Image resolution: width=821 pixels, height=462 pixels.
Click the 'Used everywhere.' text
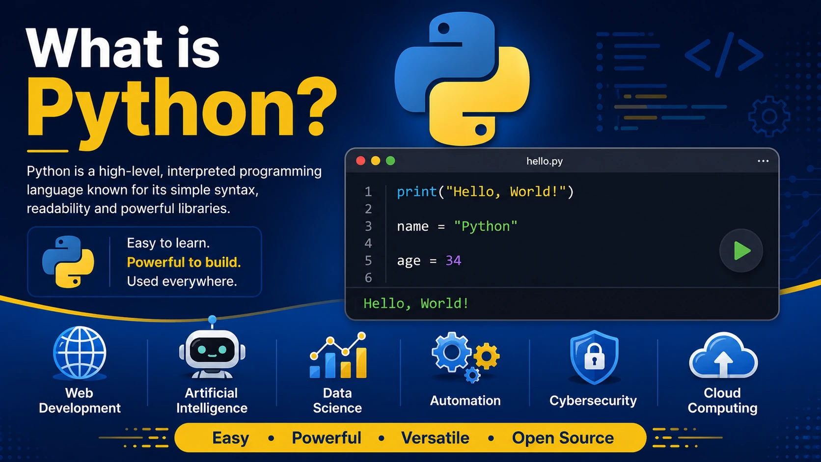[182, 281]
